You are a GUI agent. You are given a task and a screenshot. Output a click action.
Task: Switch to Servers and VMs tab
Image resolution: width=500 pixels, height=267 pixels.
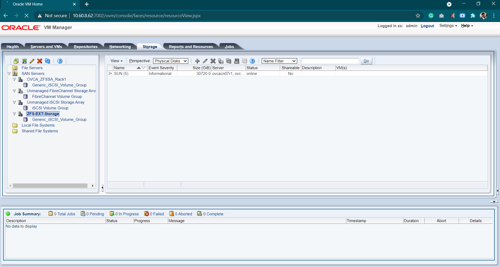tap(46, 46)
